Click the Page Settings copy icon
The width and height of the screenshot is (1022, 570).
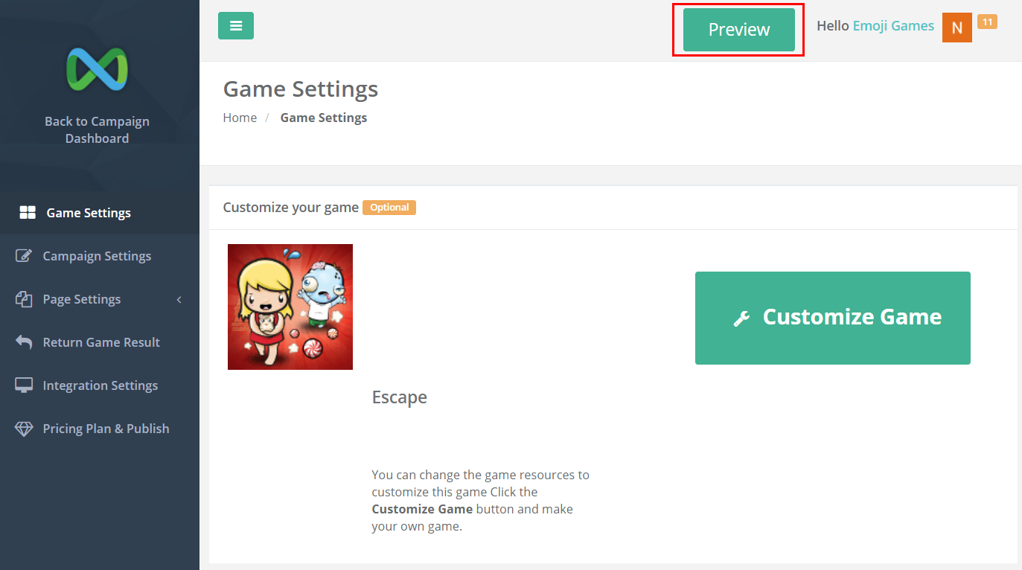tap(24, 299)
